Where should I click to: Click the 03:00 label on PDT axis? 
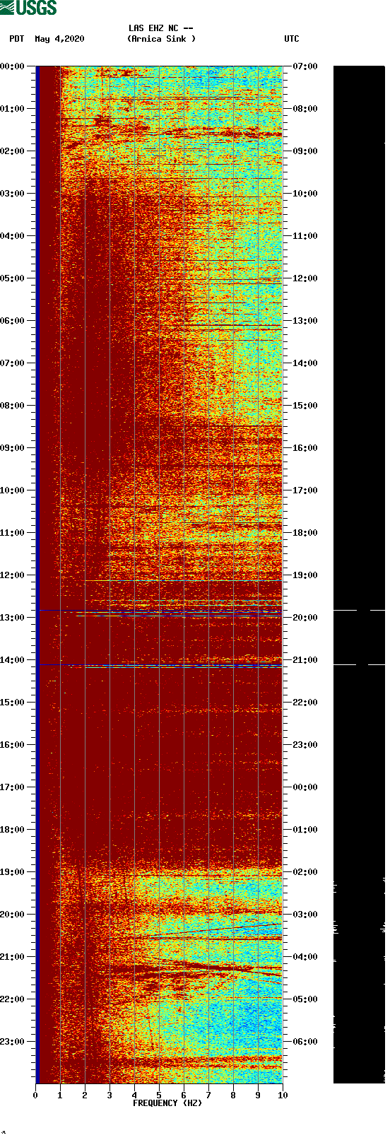point(12,194)
